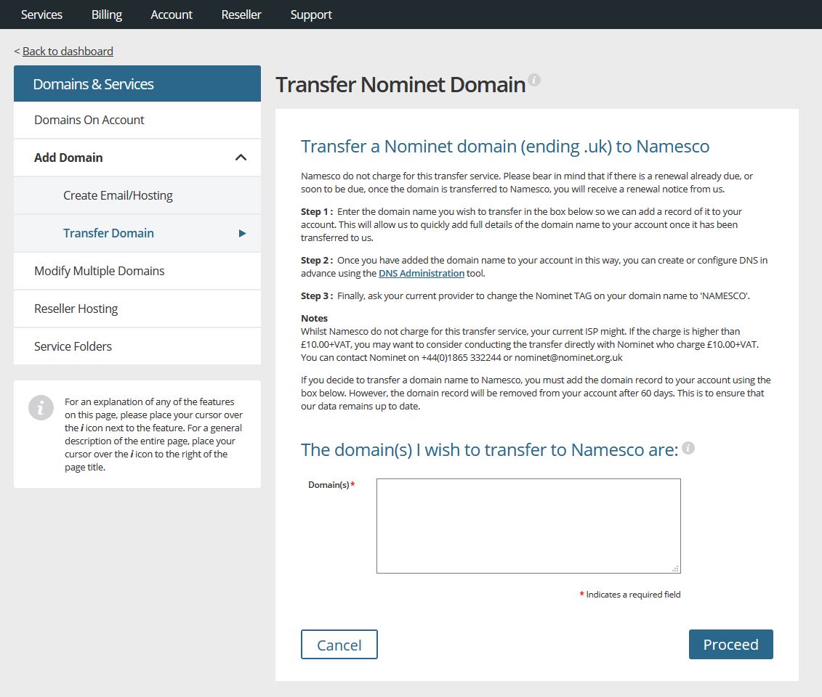This screenshot has height=697, width=822.
Task: Click the large info icon in sidebar help box
Action: (x=41, y=407)
